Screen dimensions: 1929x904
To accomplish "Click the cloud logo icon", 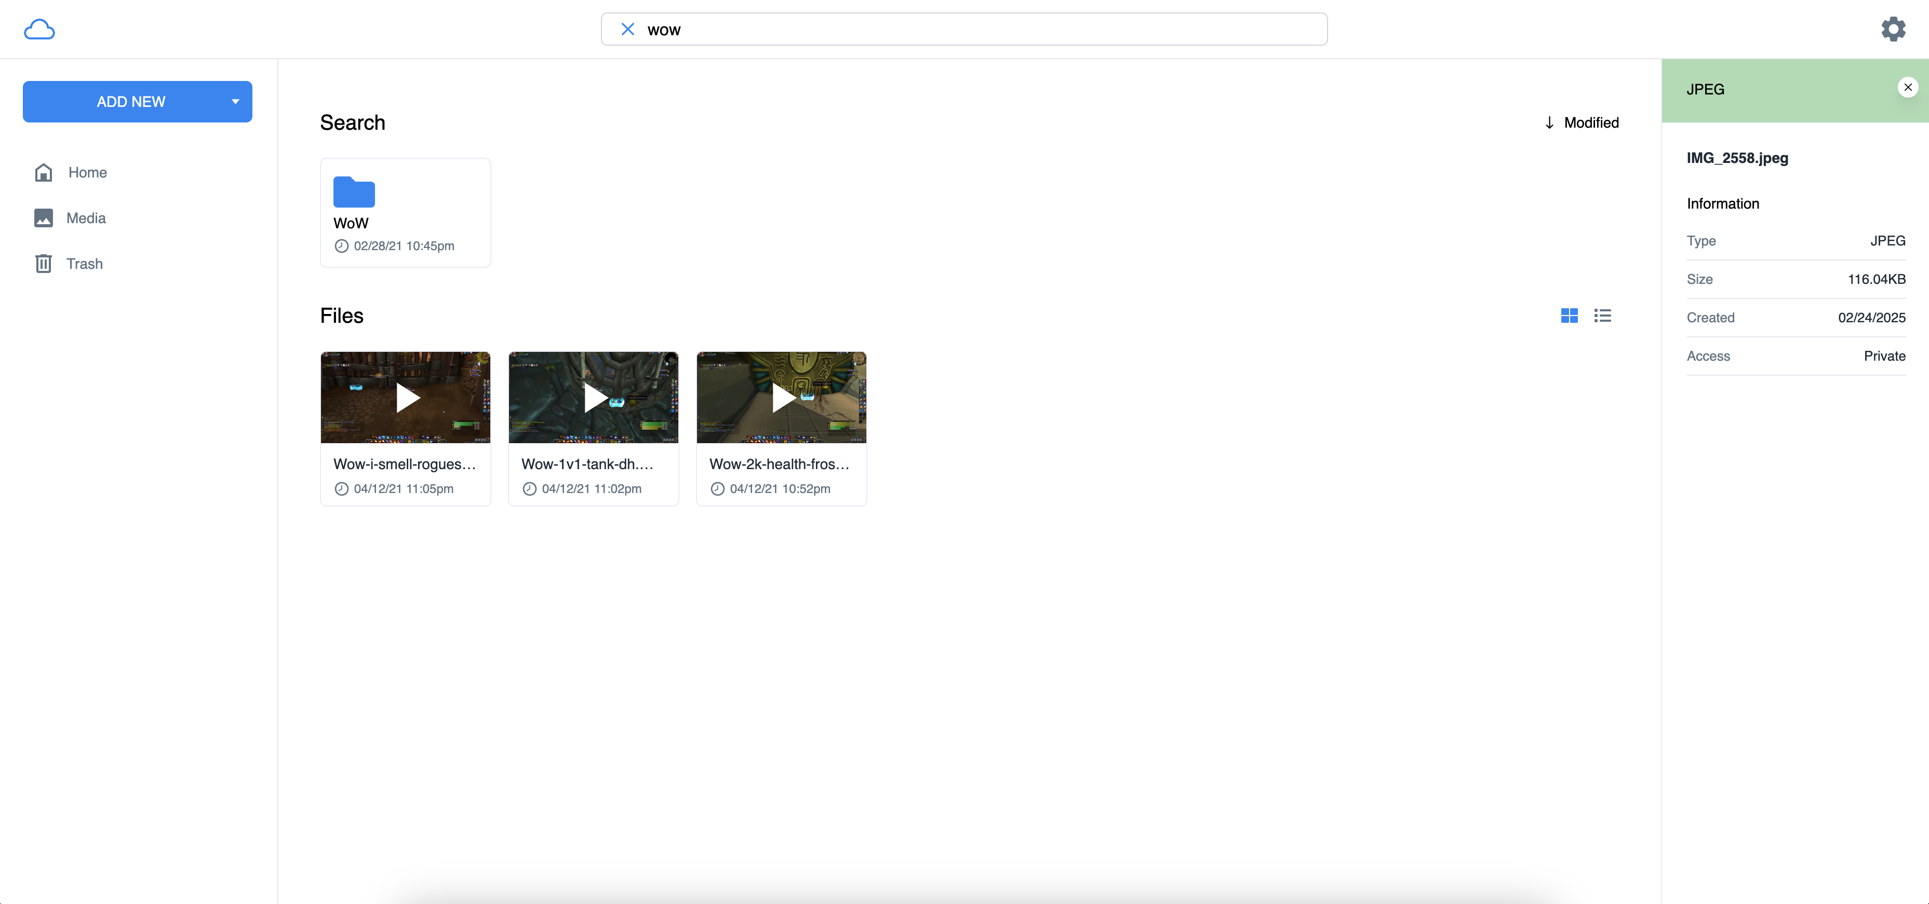I will [x=39, y=29].
